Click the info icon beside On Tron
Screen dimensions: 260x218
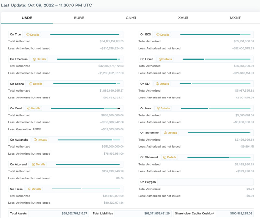click(x=28, y=35)
